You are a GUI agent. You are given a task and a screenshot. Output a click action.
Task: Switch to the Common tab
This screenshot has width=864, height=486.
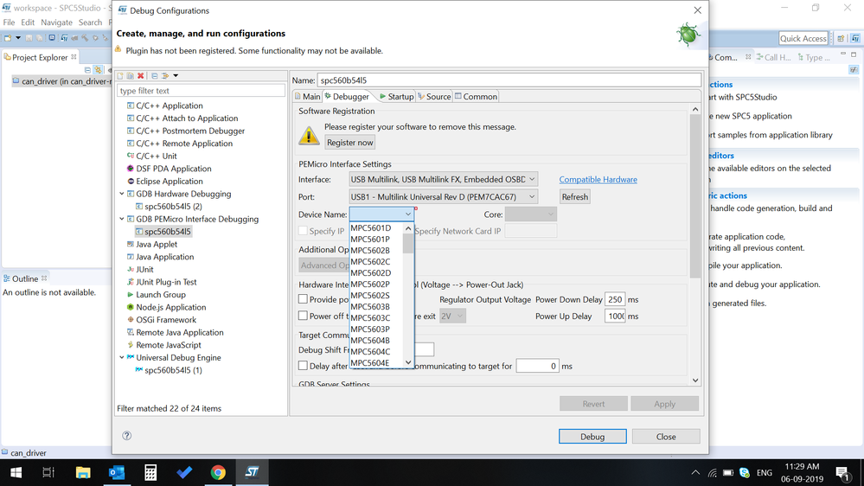point(476,97)
